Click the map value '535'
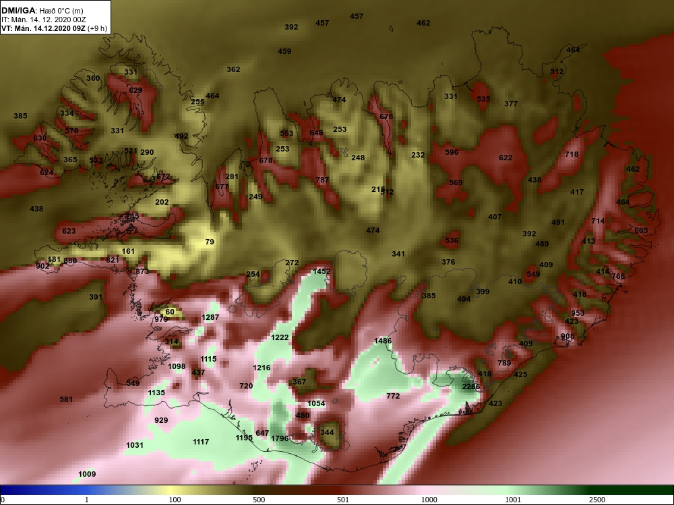 [483, 99]
